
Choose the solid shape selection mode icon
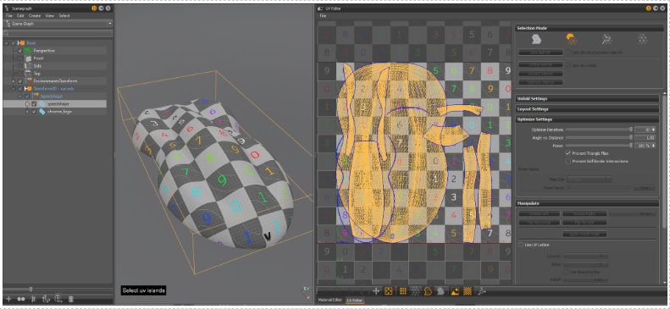[x=537, y=39]
